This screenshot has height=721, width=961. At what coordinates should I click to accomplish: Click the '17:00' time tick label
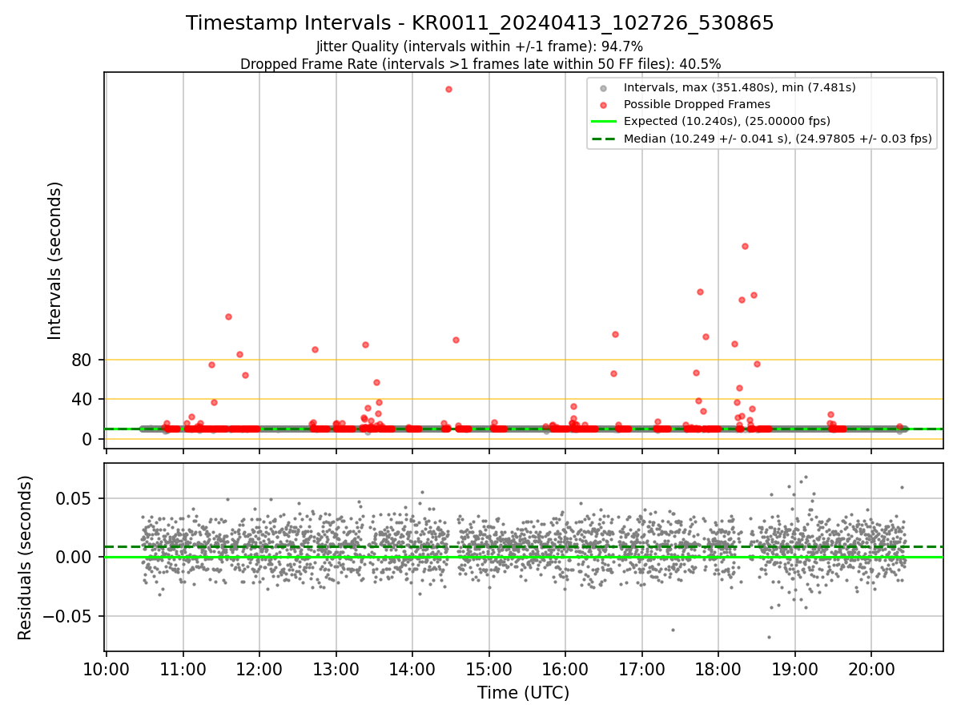(642, 668)
